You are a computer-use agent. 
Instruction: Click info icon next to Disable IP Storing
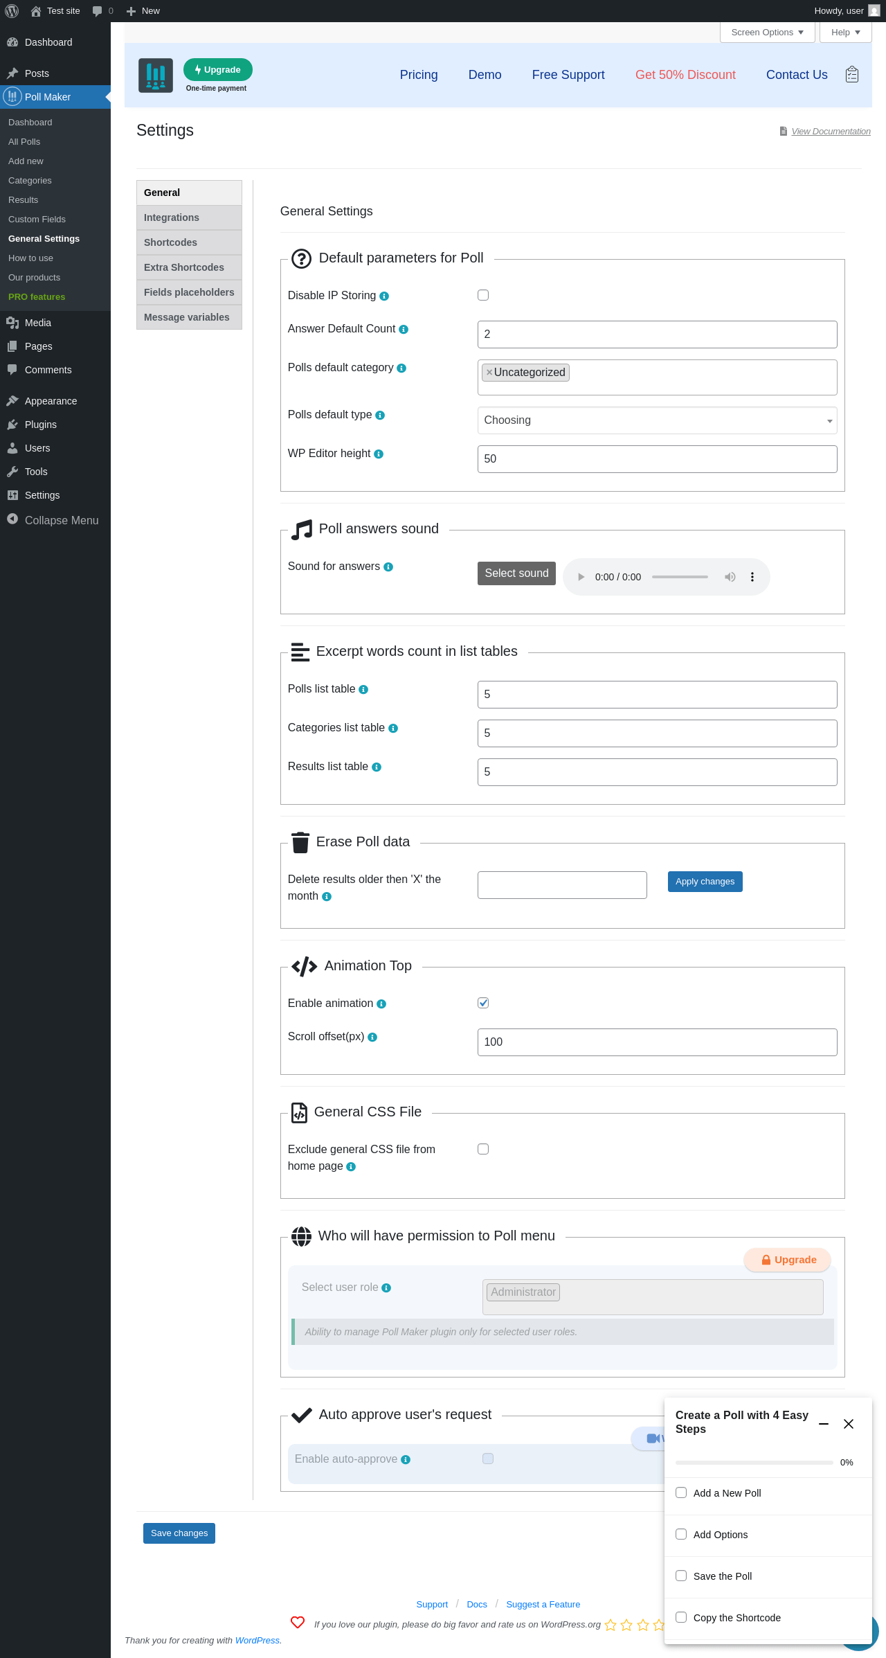click(x=384, y=296)
